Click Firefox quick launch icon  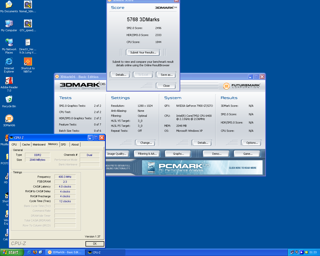click(35, 252)
